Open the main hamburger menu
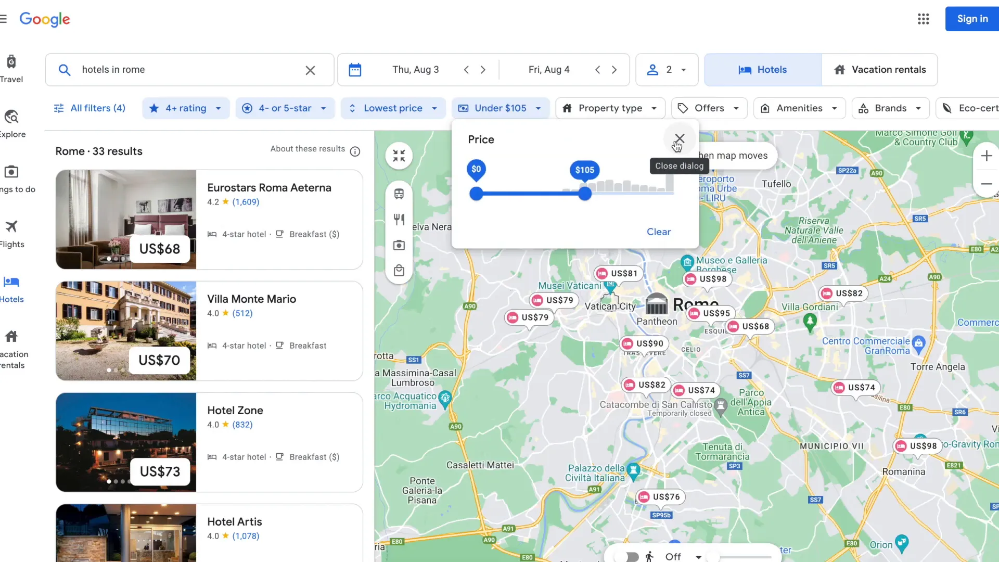 4,19
